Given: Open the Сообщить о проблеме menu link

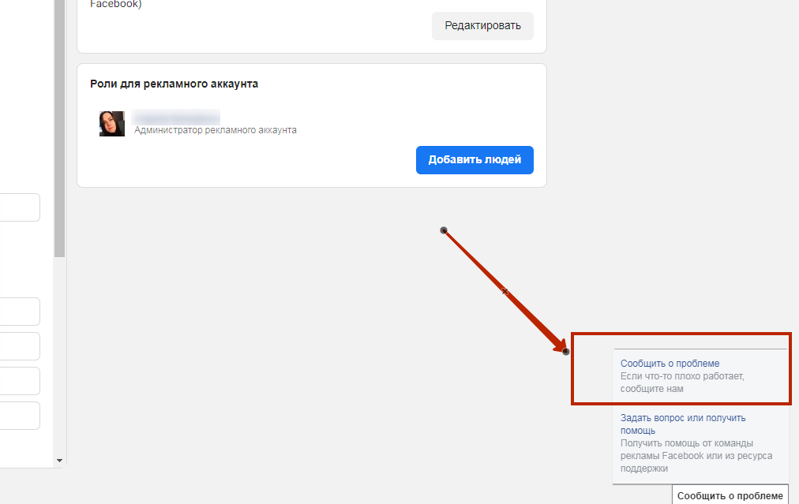Looking at the screenshot, I should (670, 364).
